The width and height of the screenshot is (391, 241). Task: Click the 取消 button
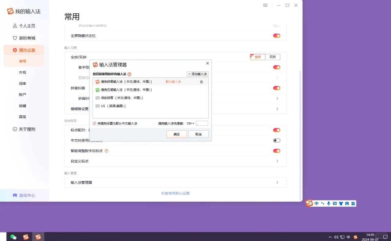click(198, 134)
